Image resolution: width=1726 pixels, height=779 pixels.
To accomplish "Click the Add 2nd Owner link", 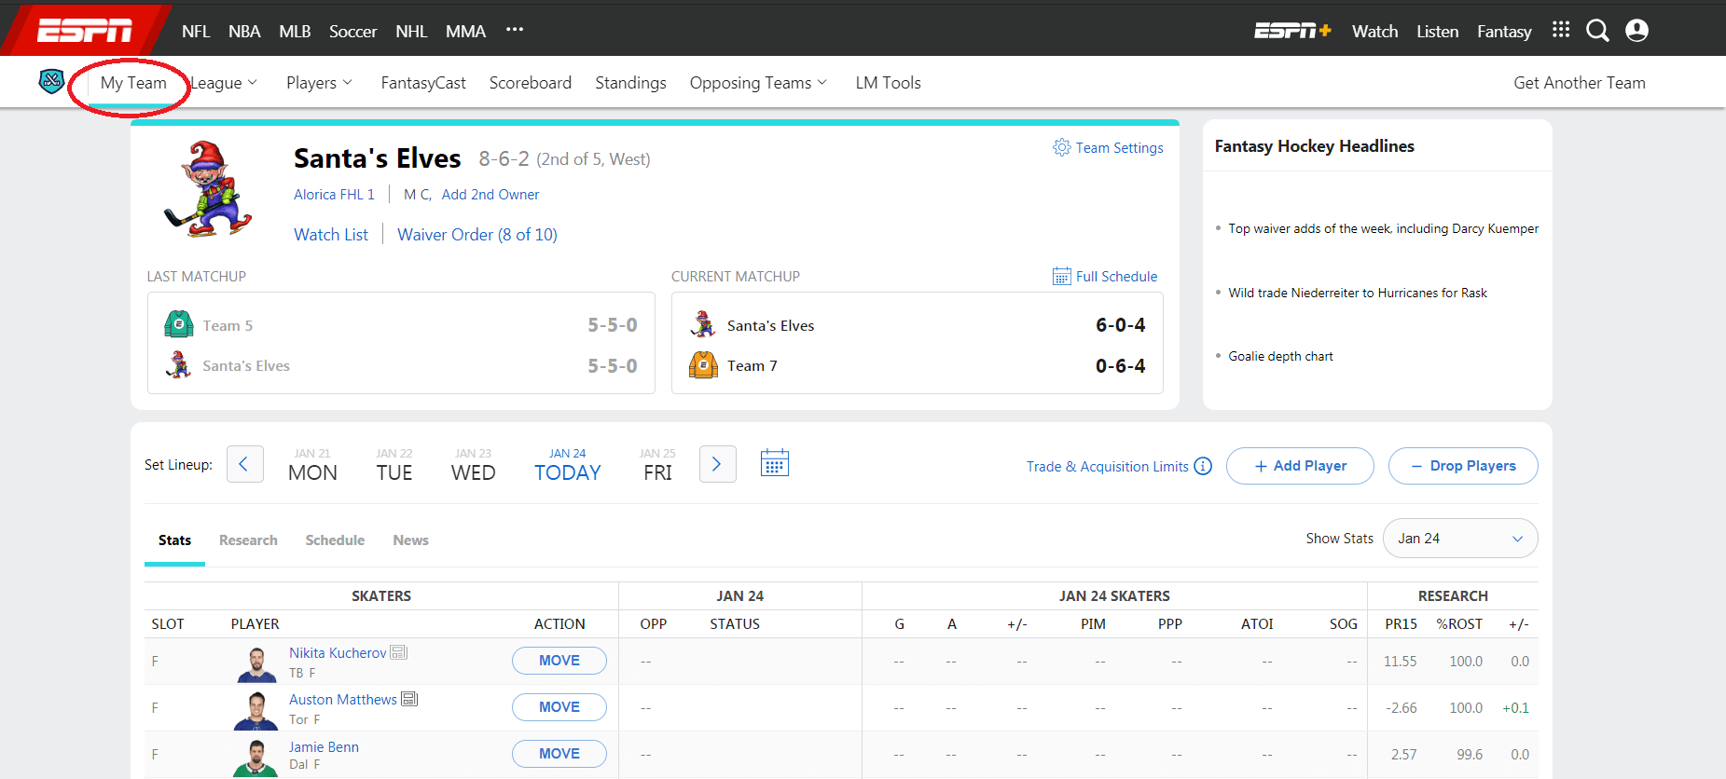I will tap(490, 195).
